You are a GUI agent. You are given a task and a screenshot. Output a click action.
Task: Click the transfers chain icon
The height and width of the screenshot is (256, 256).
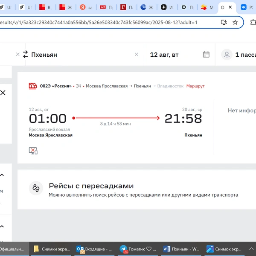pyautogui.click(x=36, y=188)
